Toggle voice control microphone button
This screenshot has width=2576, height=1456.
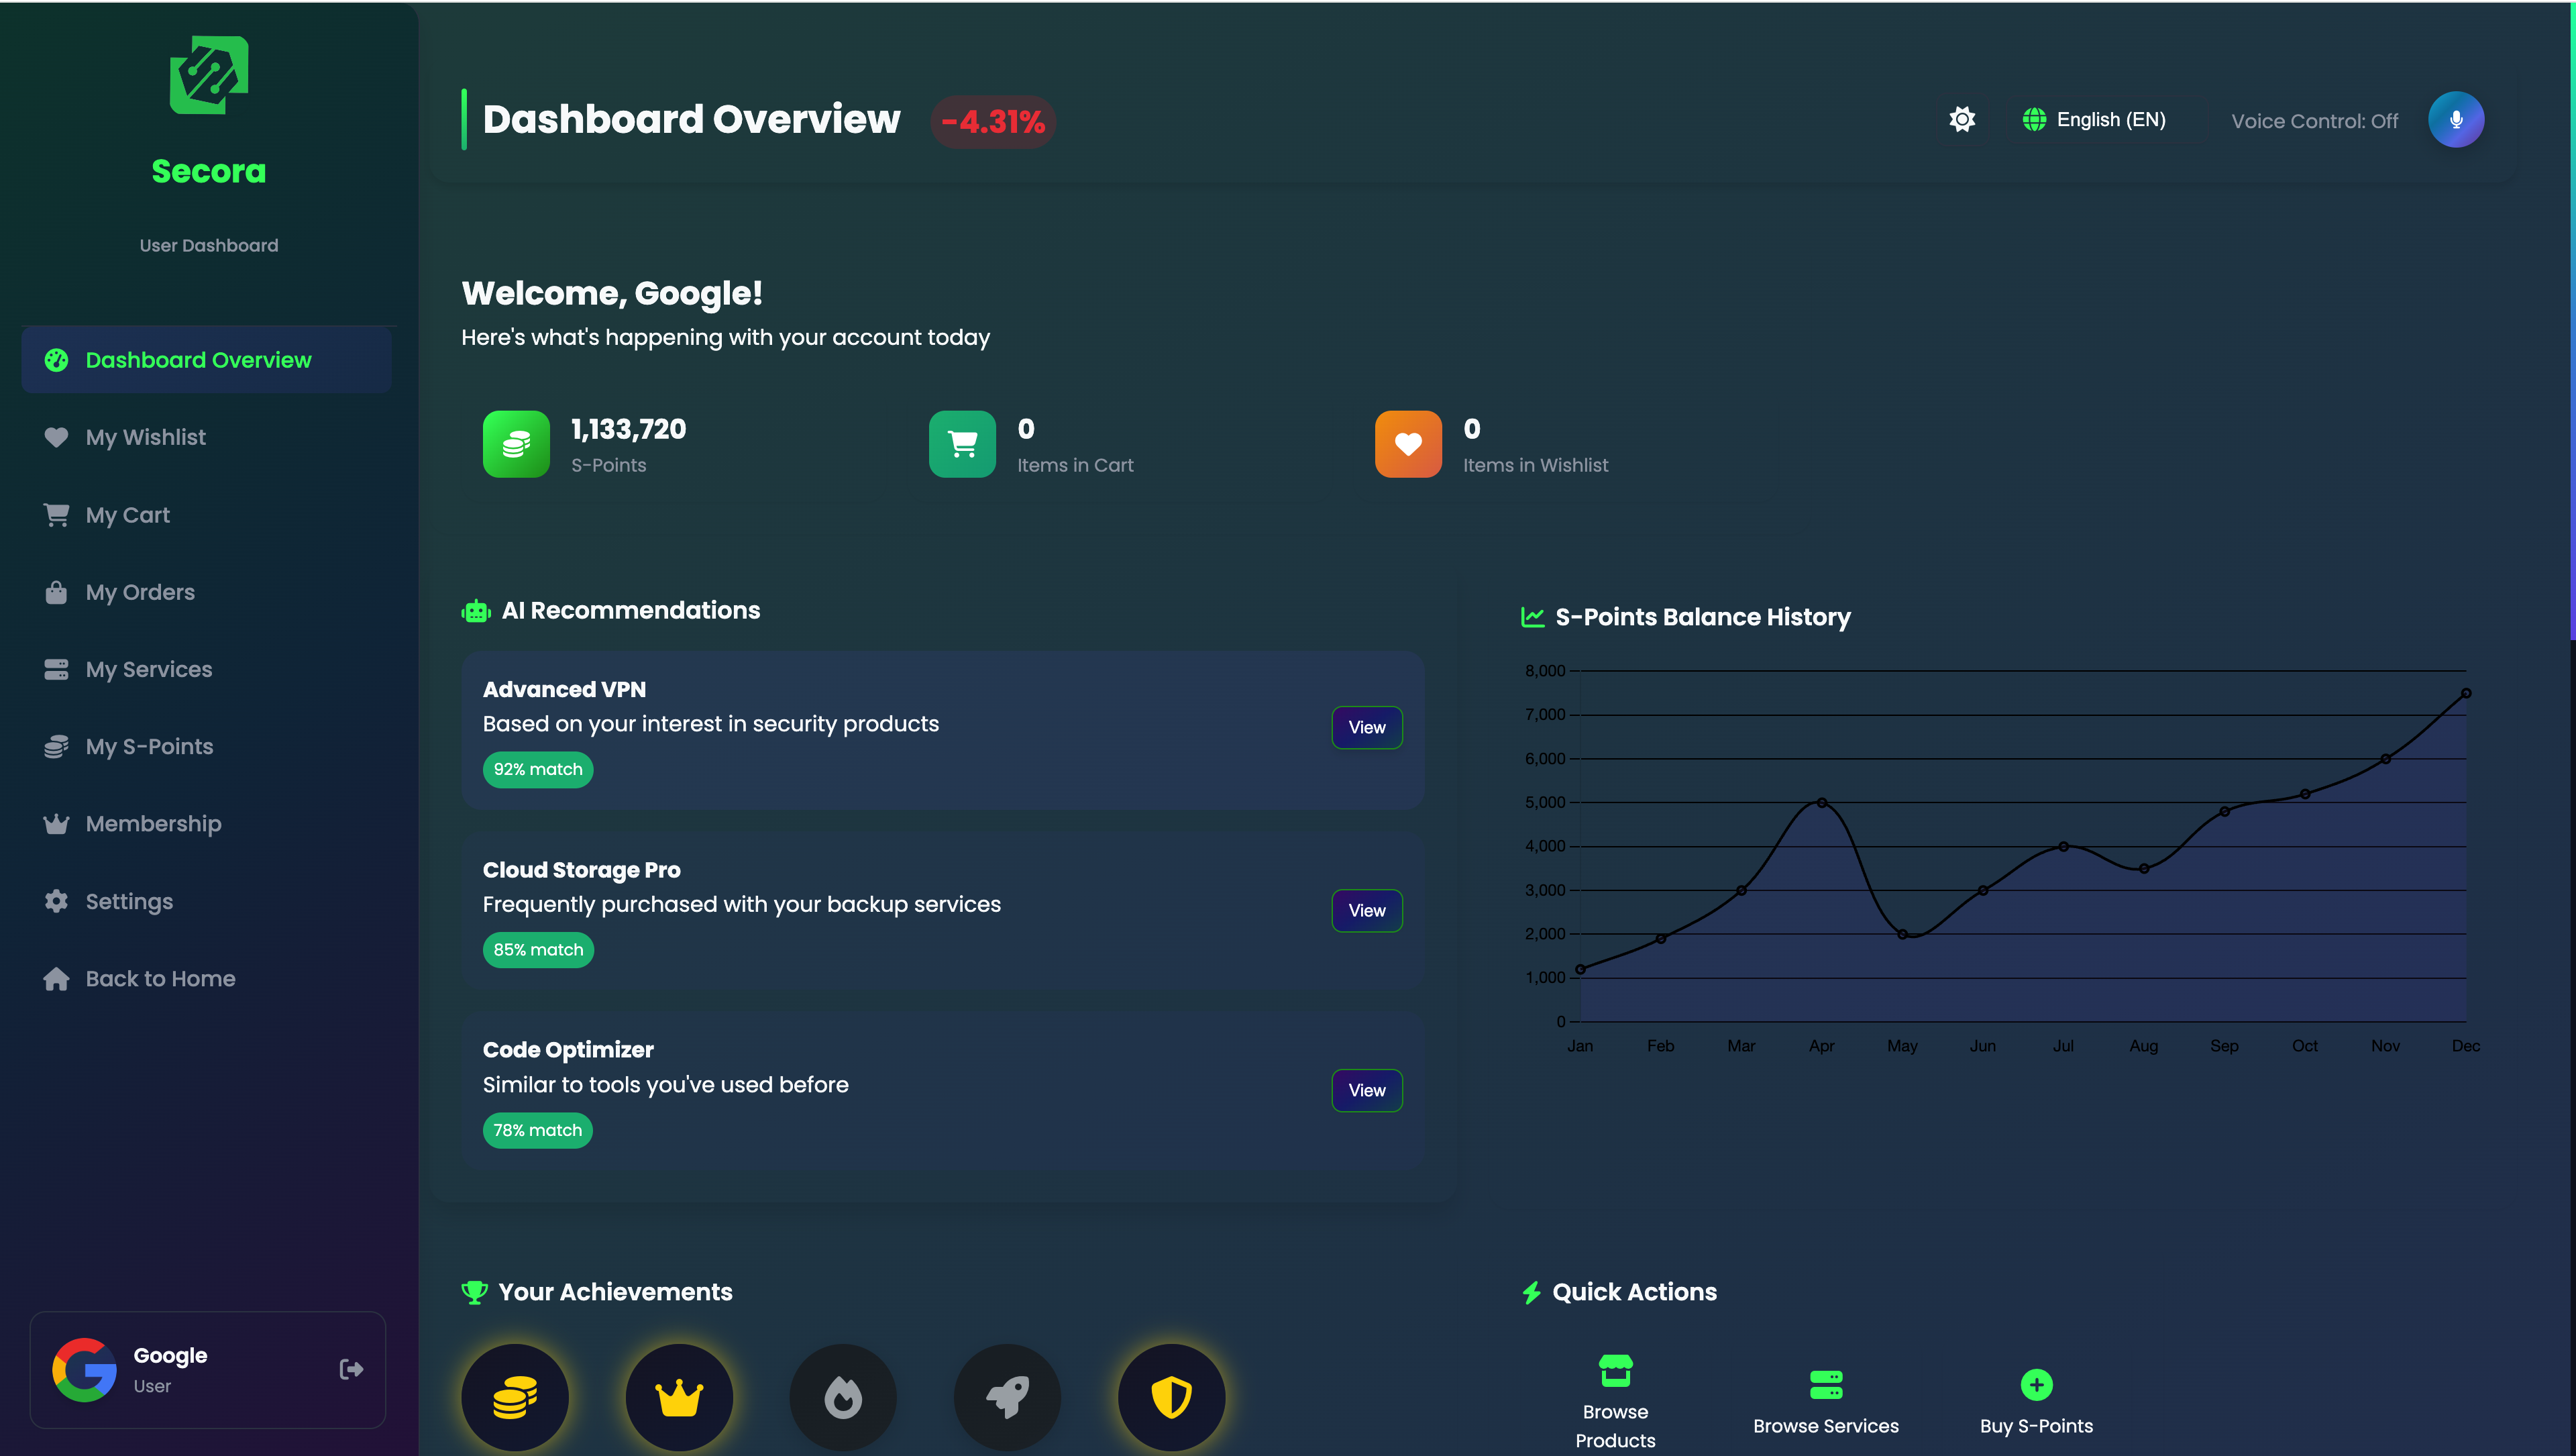(2455, 120)
